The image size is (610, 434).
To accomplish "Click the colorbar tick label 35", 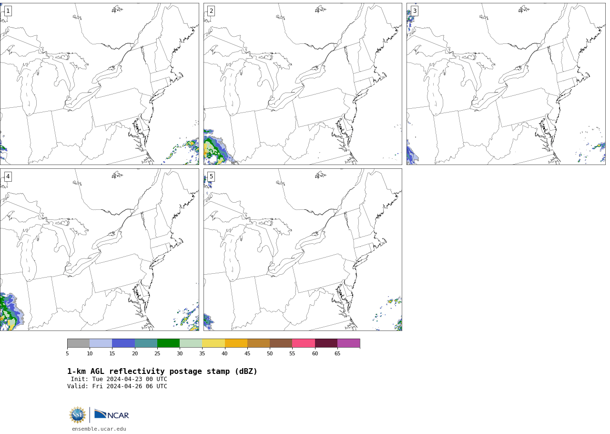I will [x=202, y=353].
